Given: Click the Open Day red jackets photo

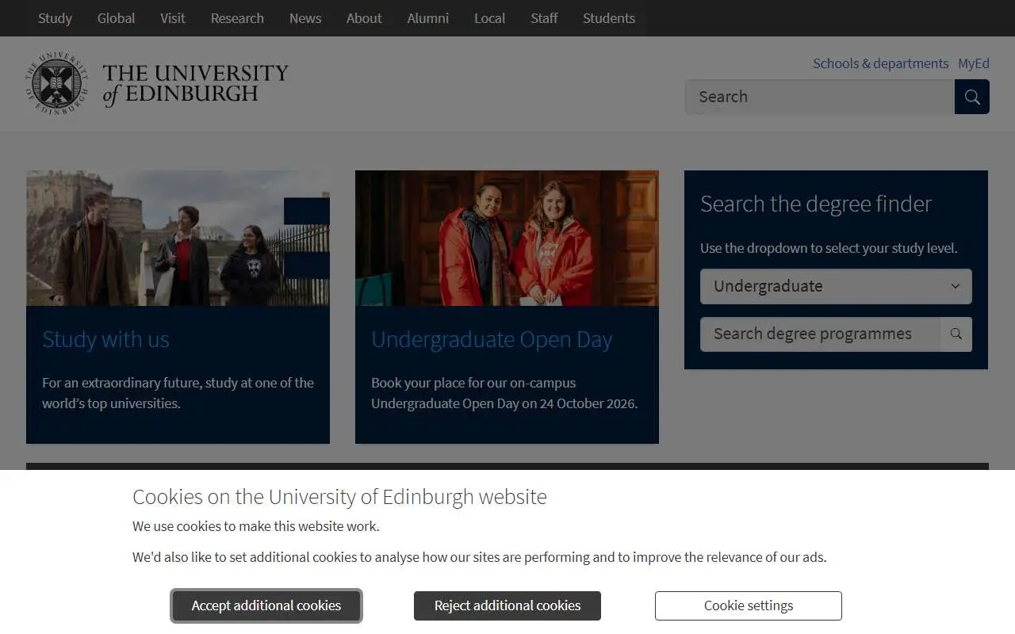Looking at the screenshot, I should (x=507, y=239).
